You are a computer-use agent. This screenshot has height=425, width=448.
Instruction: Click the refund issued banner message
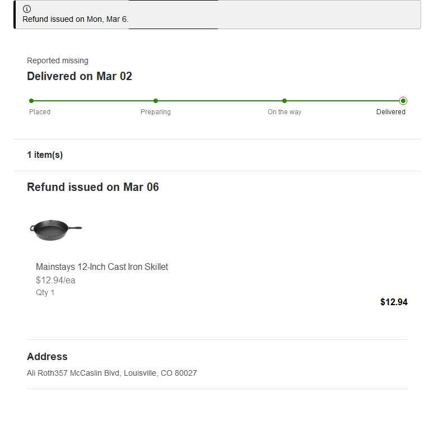(76, 19)
